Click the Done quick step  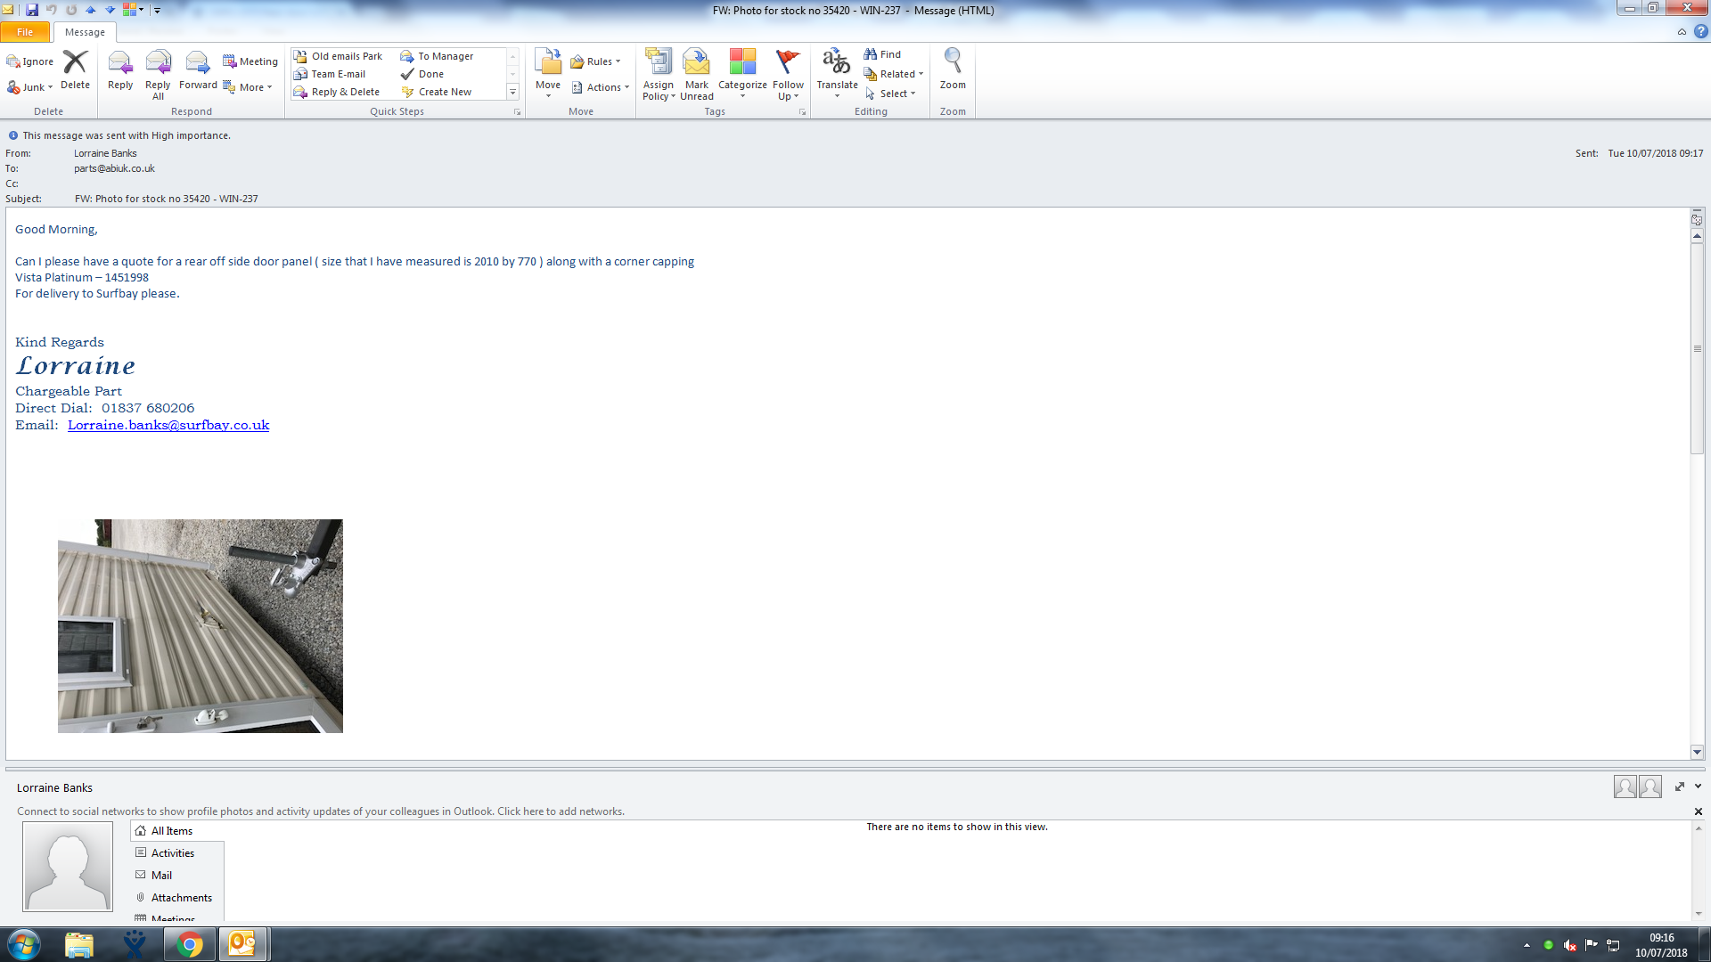point(430,74)
